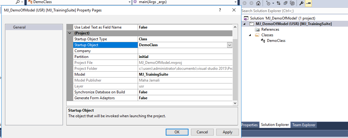Screen dimensions: 348x138
Task: Switch to the Properties tab
Action: coord(250,125)
